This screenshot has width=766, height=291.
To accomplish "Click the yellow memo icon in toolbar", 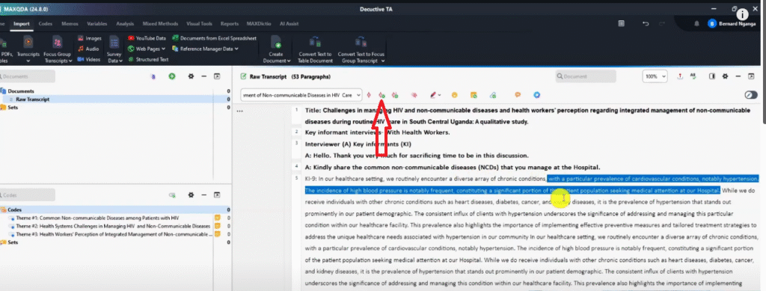I will tap(474, 95).
